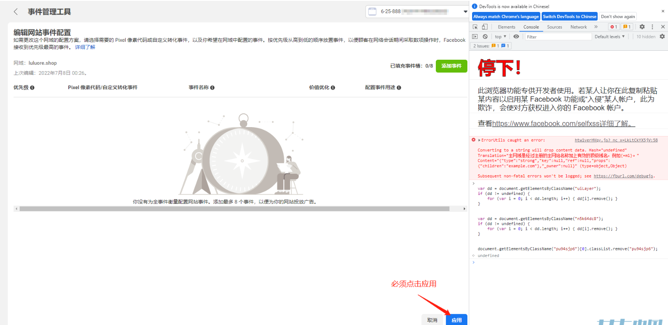Switch to the Network tab
668x325 pixels.
578,27
